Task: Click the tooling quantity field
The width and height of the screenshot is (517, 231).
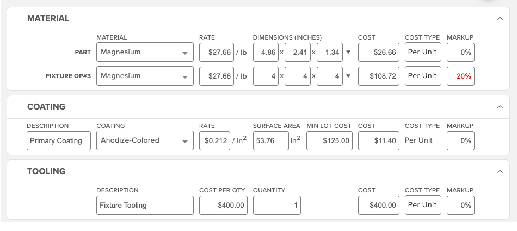Action: (x=277, y=205)
